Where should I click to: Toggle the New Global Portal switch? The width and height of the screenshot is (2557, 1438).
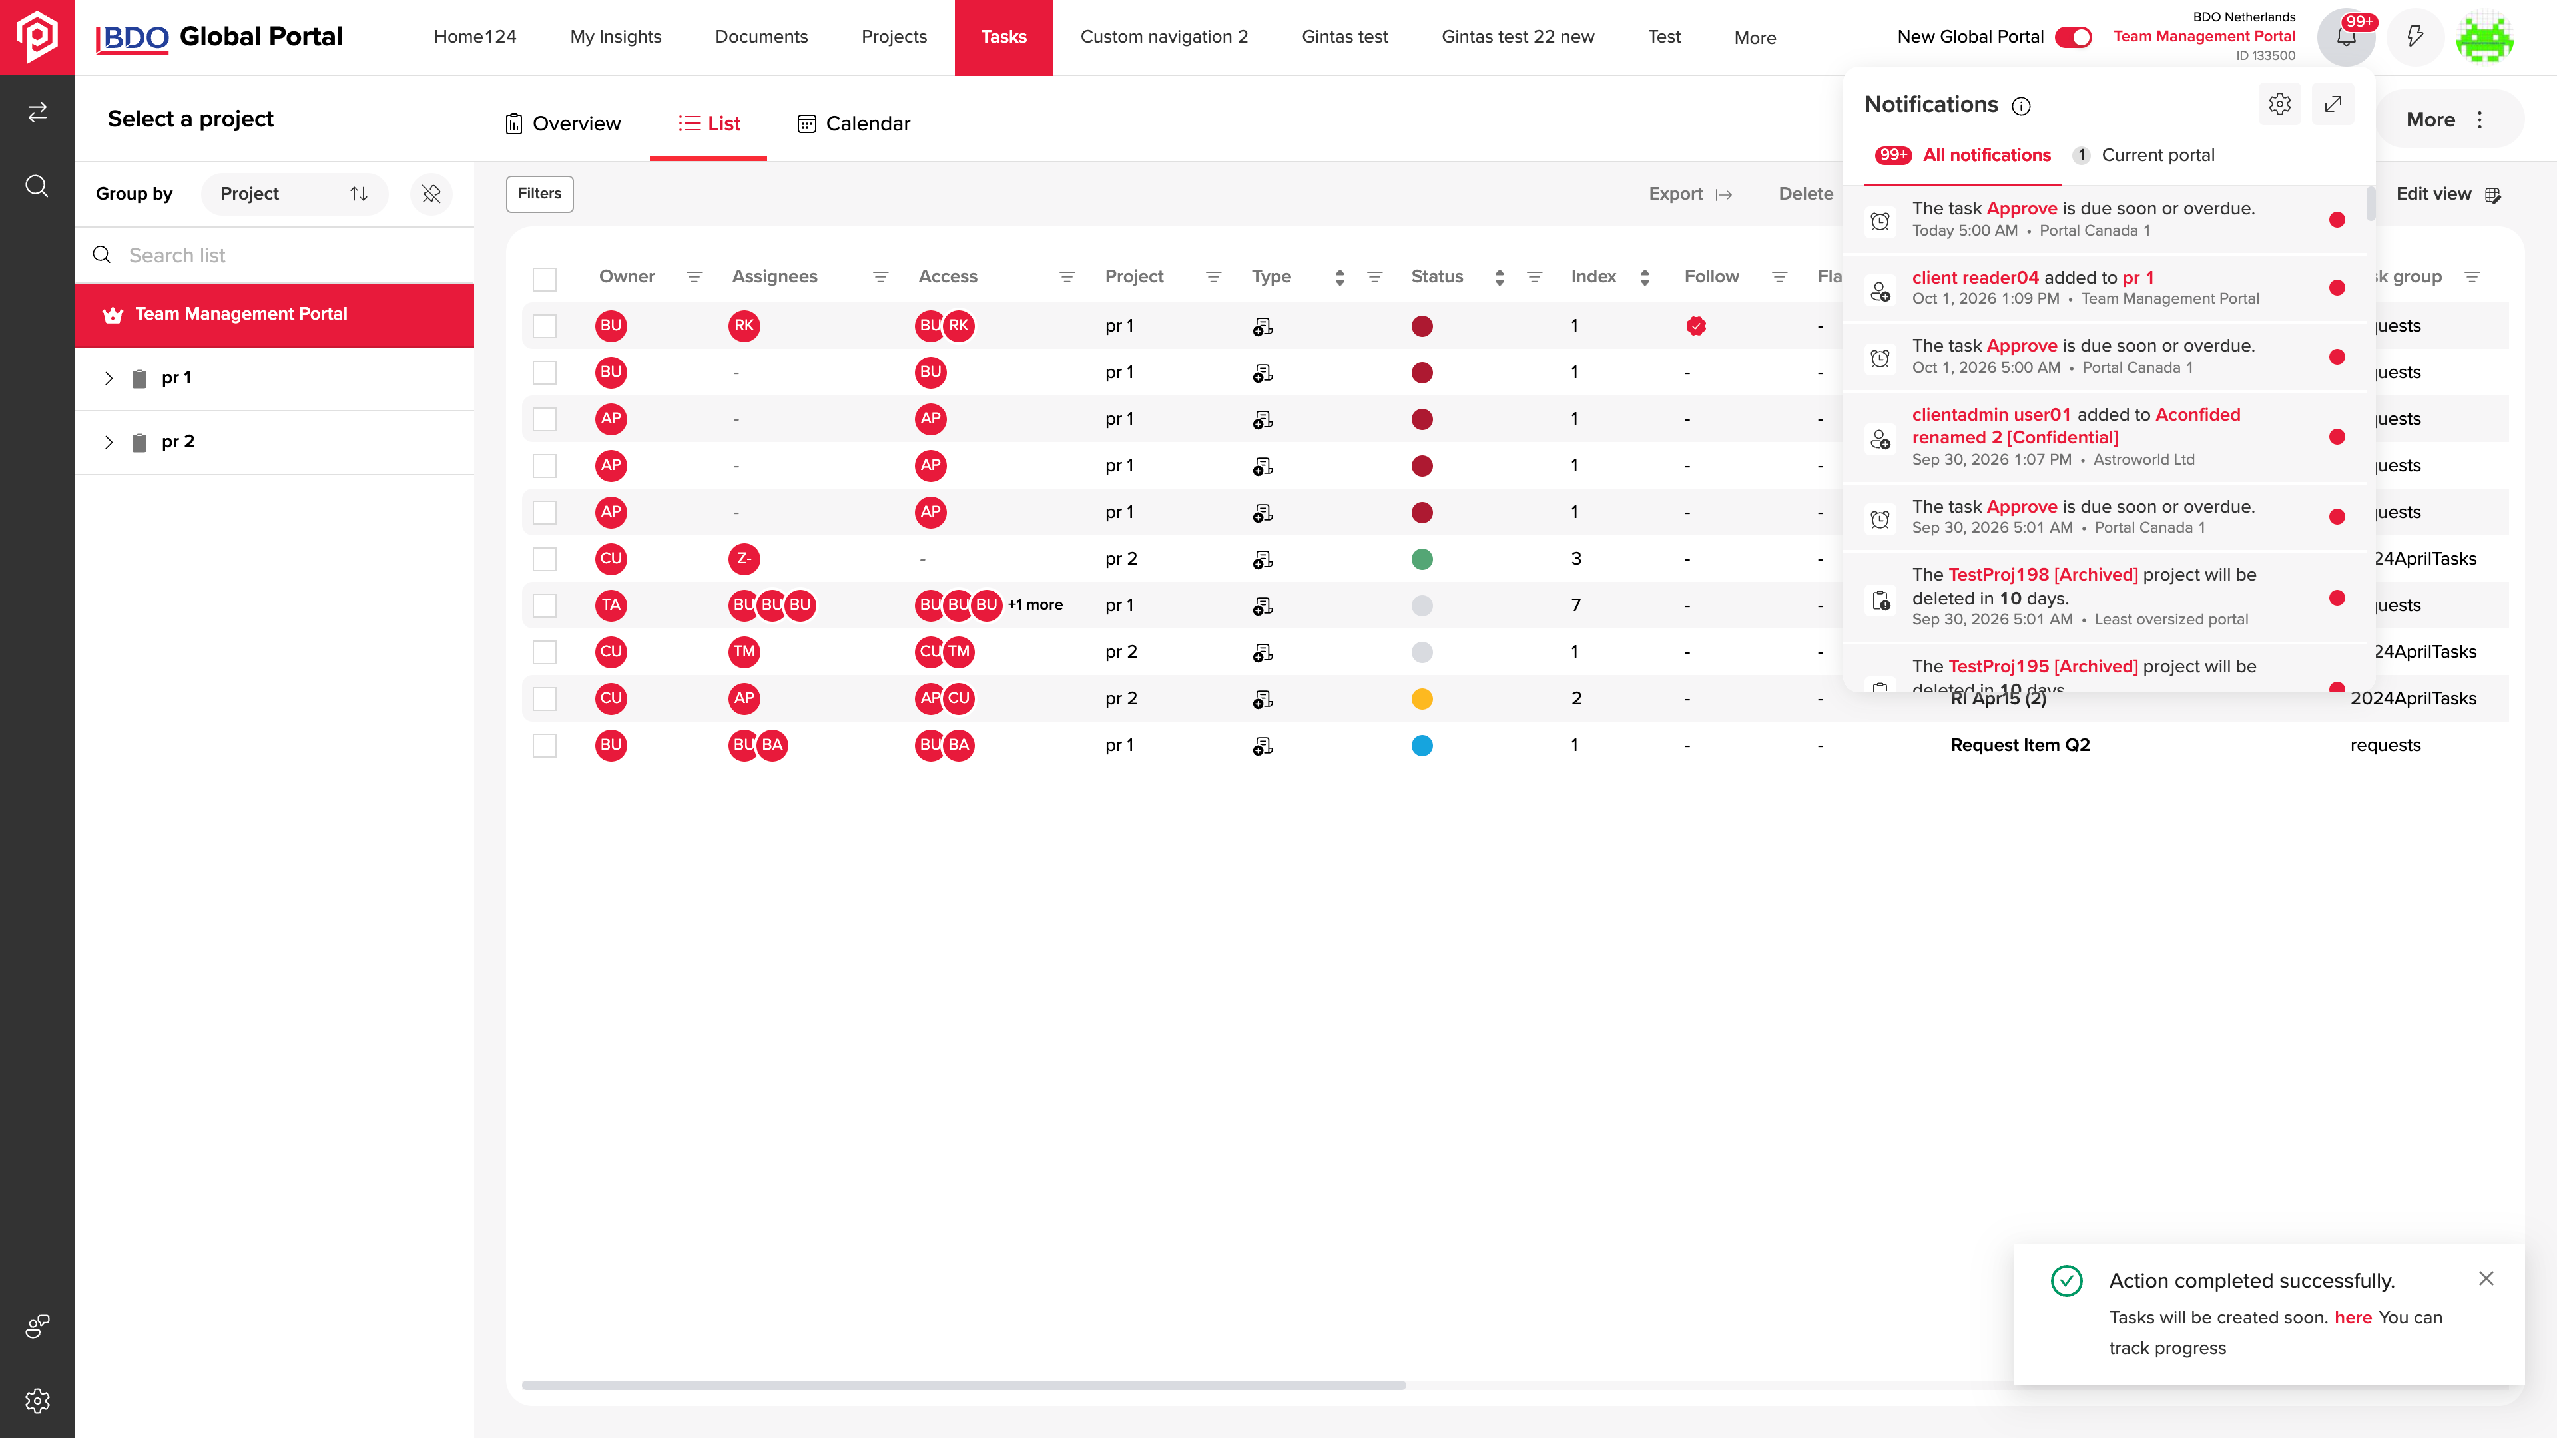click(x=2073, y=37)
